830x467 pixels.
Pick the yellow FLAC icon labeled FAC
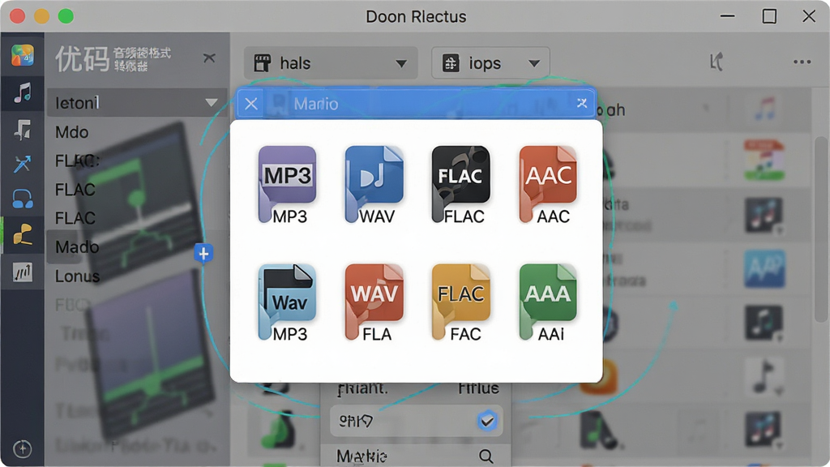[461, 302]
